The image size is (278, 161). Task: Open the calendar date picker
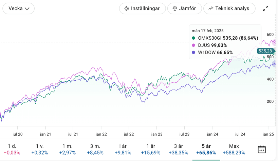(262, 149)
